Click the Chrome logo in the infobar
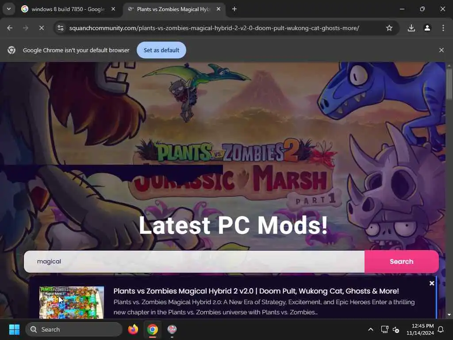This screenshot has width=453, height=340. click(x=12, y=50)
